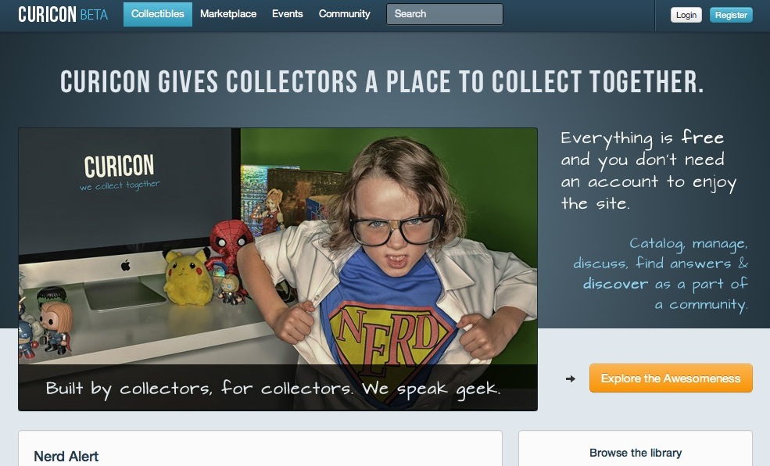Open the hero image of nerd kid
Screen dimensions: 770x466
278,269
